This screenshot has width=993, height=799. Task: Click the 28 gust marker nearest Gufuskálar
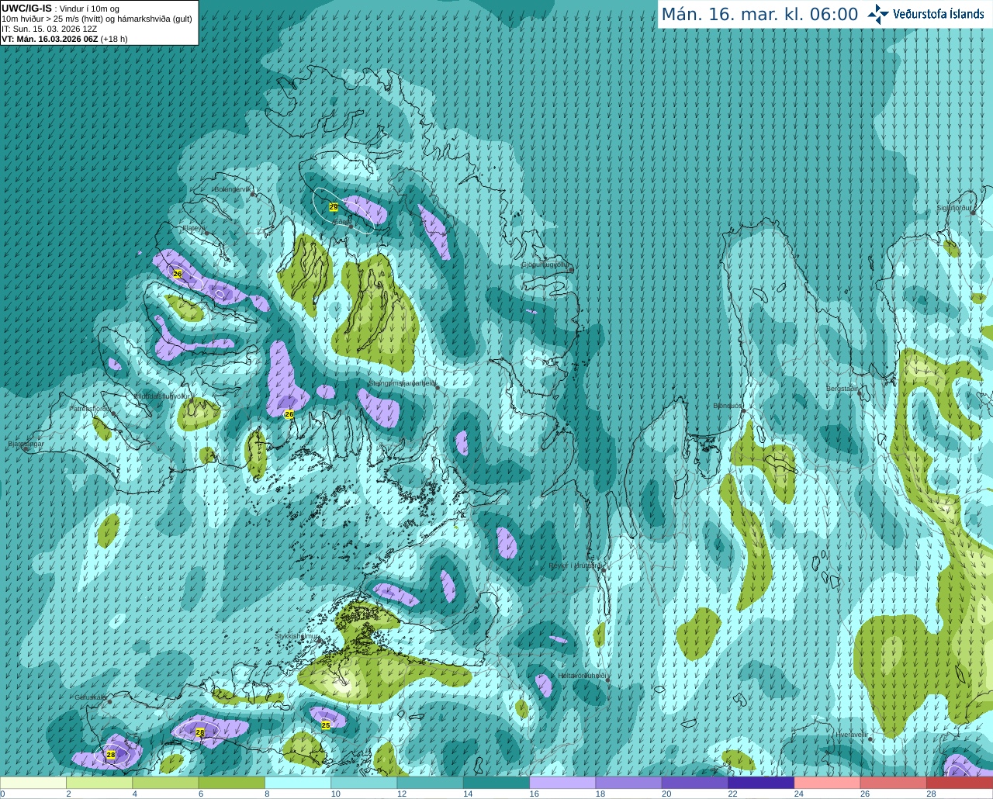point(111,754)
